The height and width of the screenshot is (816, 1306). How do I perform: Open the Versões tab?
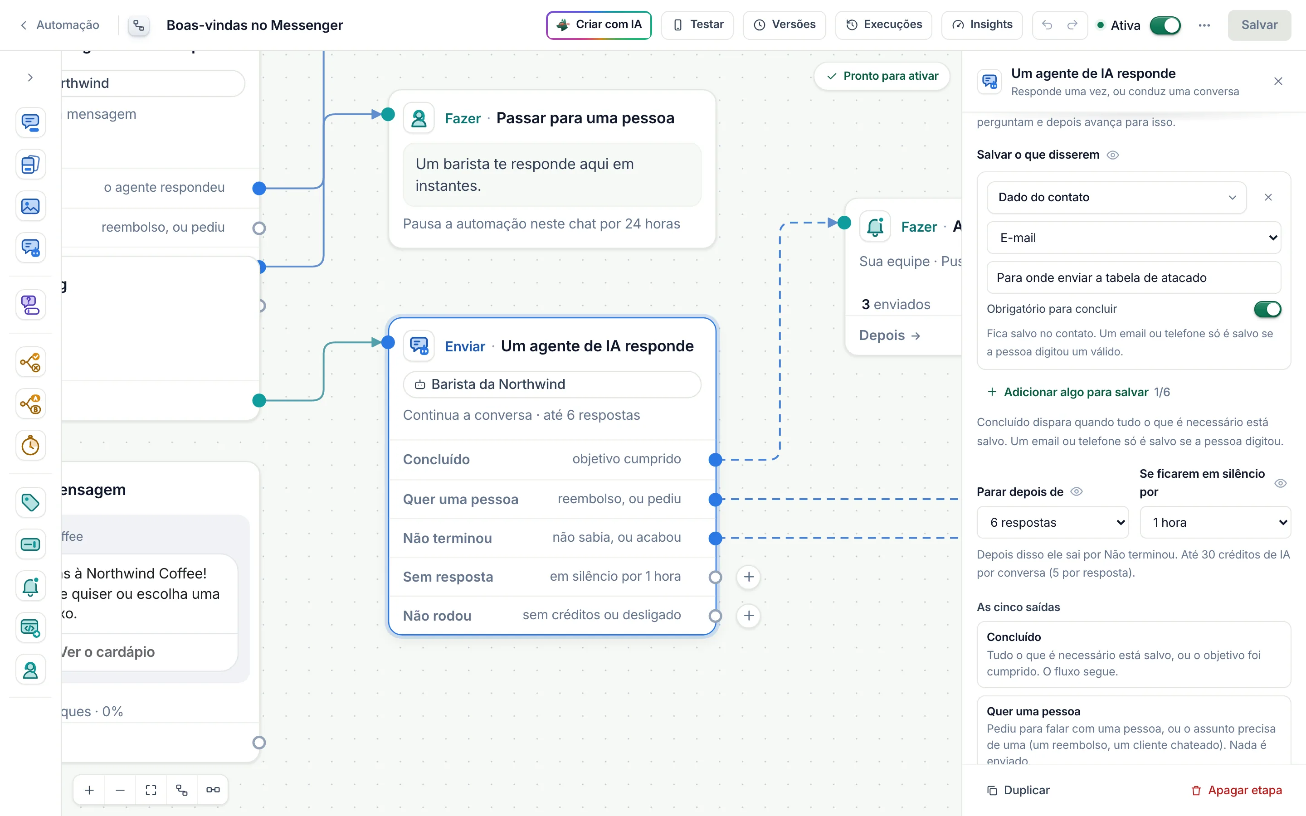[784, 25]
